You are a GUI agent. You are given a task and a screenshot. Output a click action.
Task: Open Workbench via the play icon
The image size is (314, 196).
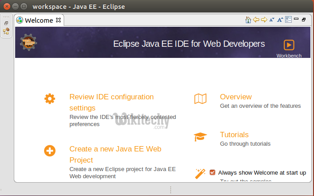click(289, 45)
